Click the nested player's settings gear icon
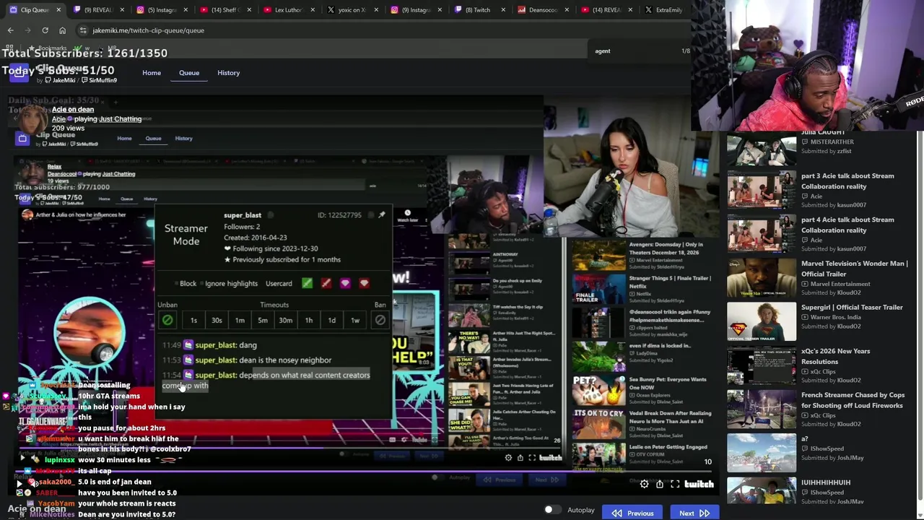This screenshot has width=924, height=520. (508, 458)
